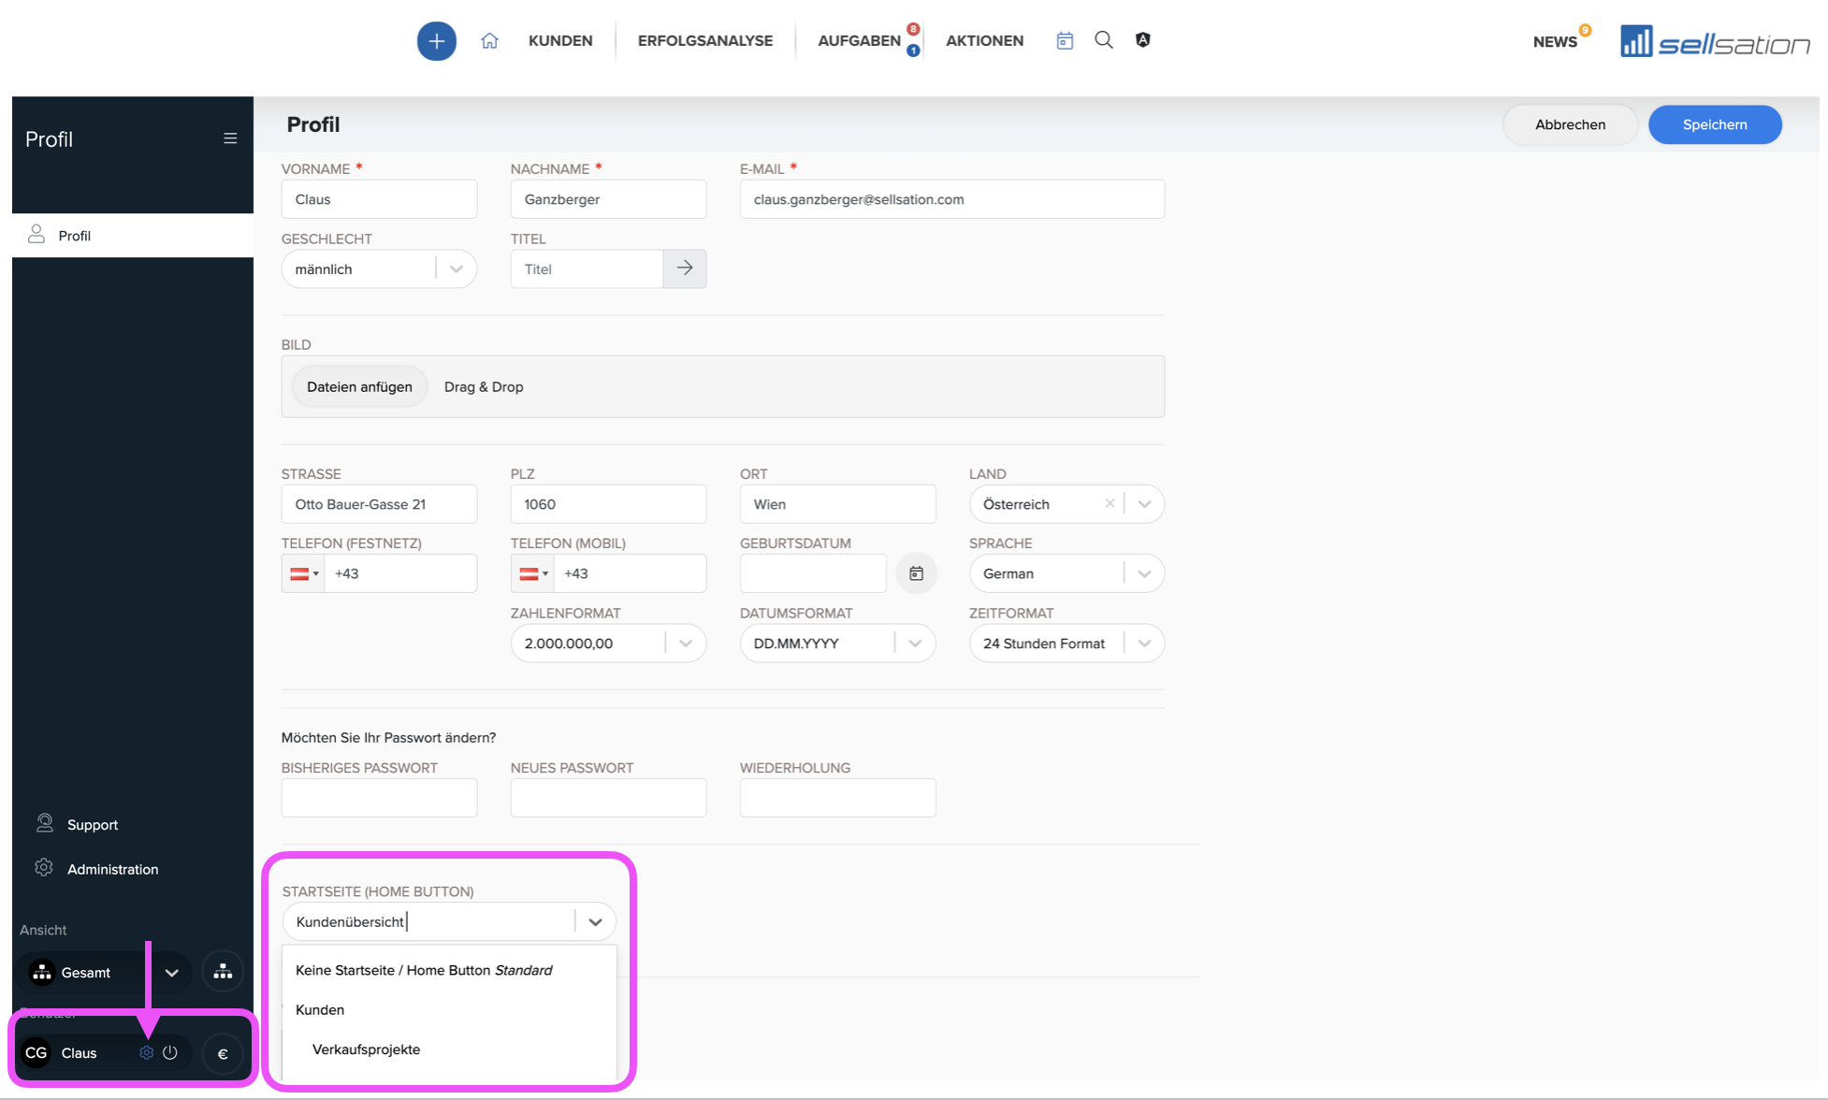The image size is (1828, 1100).
Task: Open search with magnifier icon
Action: pos(1104,40)
